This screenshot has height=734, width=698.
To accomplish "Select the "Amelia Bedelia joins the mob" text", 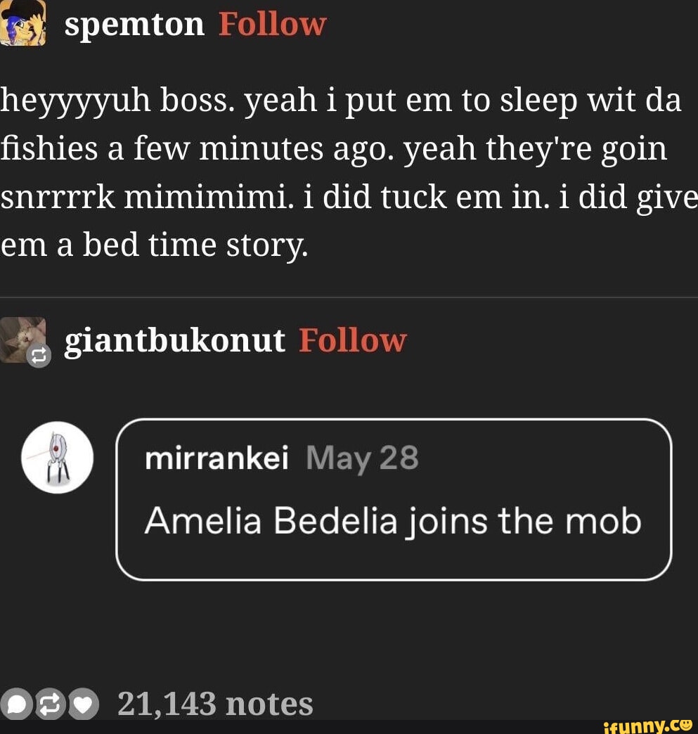I will coord(392,522).
